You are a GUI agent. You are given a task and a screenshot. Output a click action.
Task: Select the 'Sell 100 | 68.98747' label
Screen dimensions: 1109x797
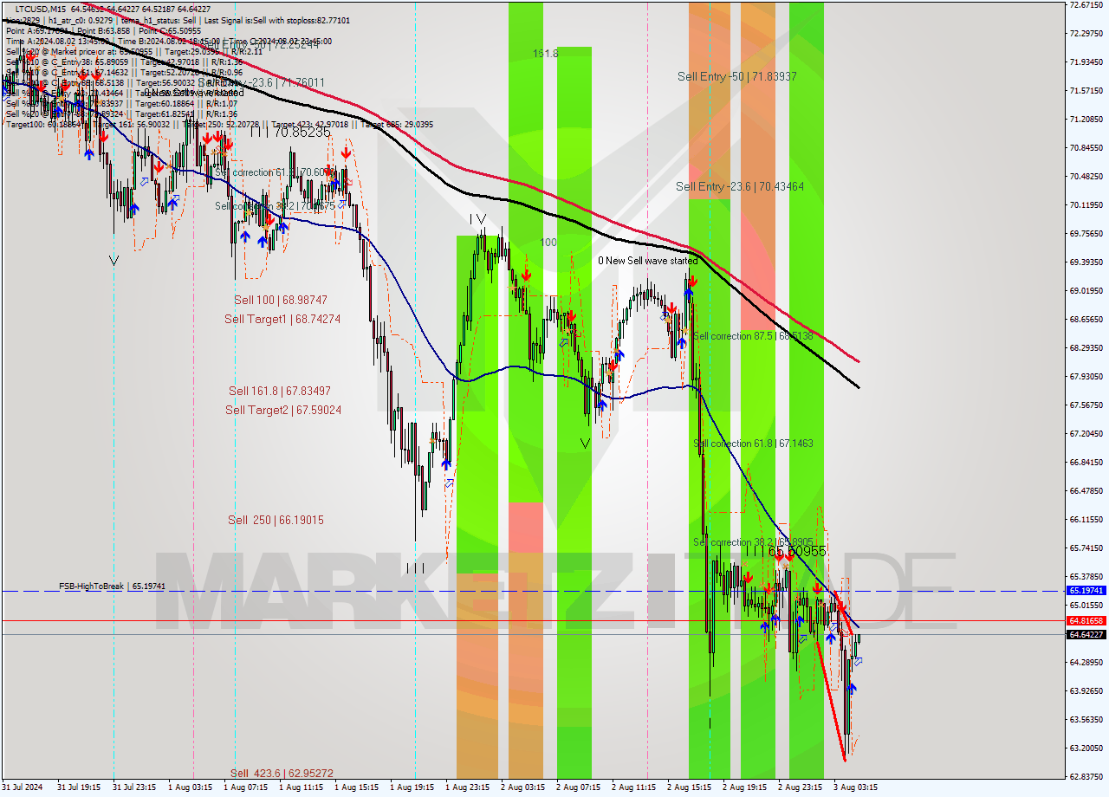pos(281,300)
